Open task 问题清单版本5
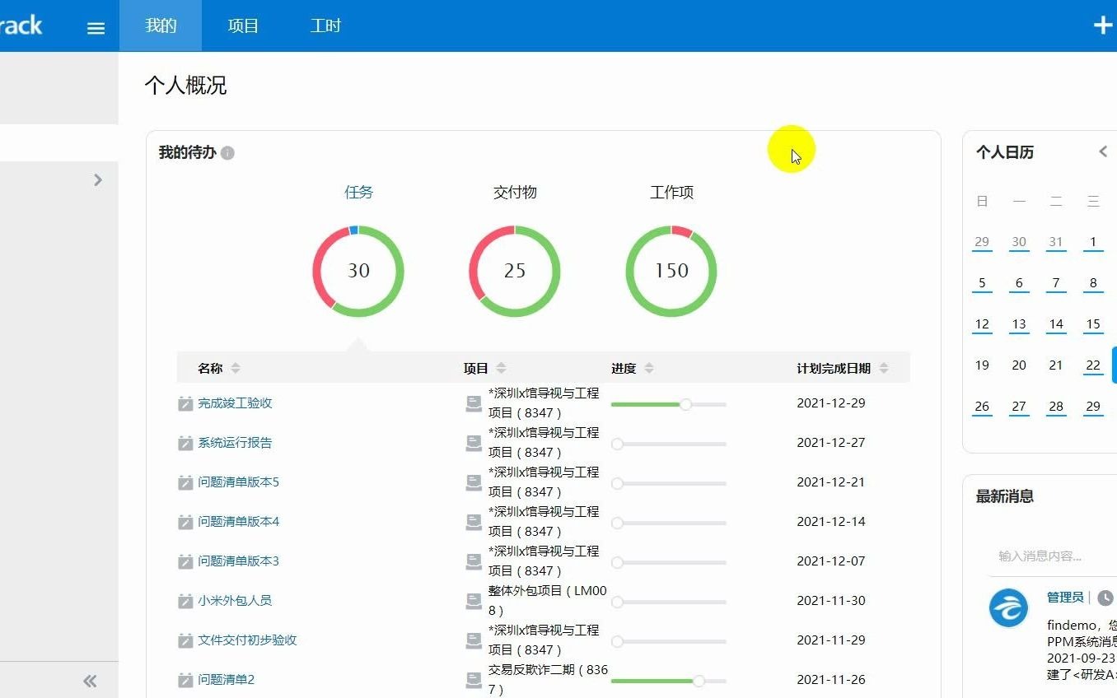This screenshot has width=1117, height=698. click(238, 482)
